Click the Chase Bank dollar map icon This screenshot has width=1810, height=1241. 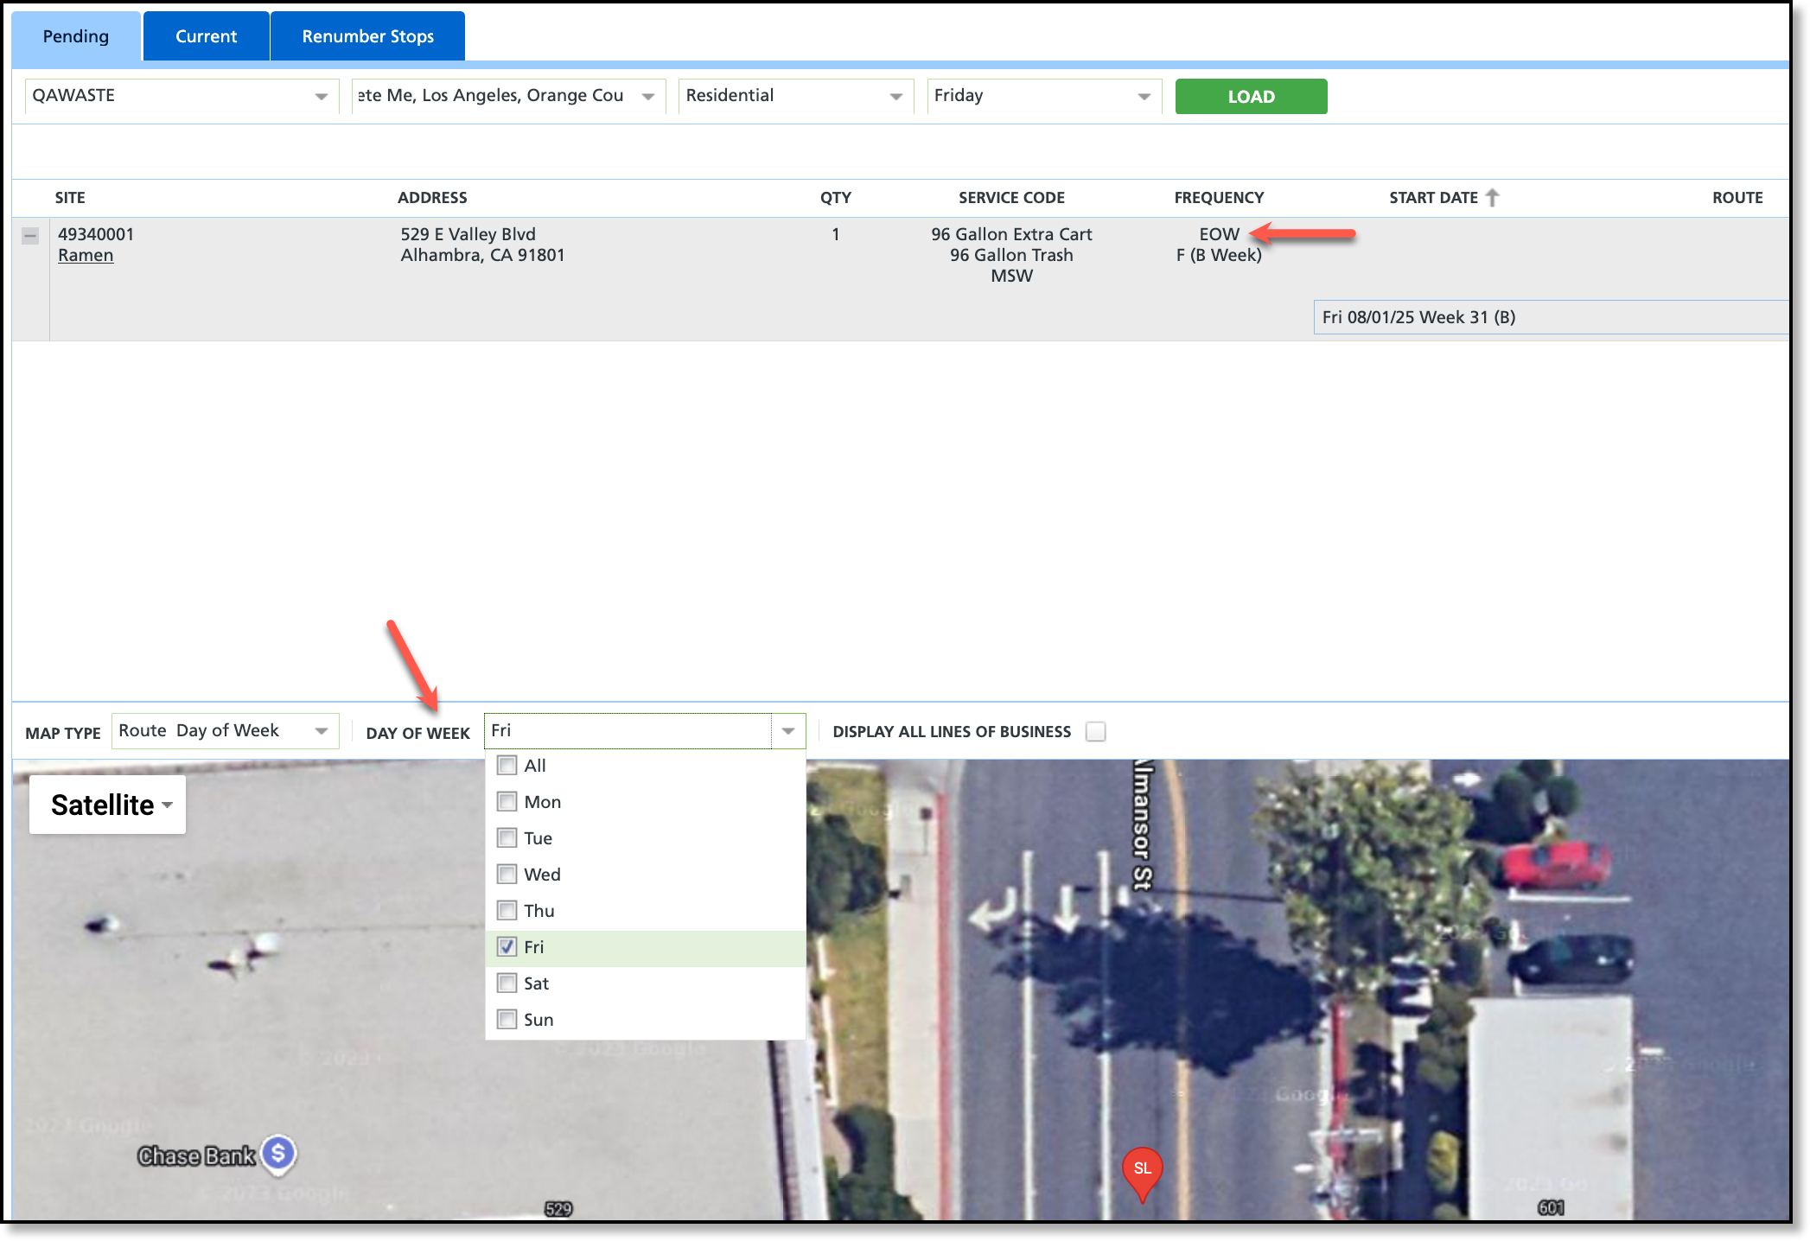coord(278,1152)
